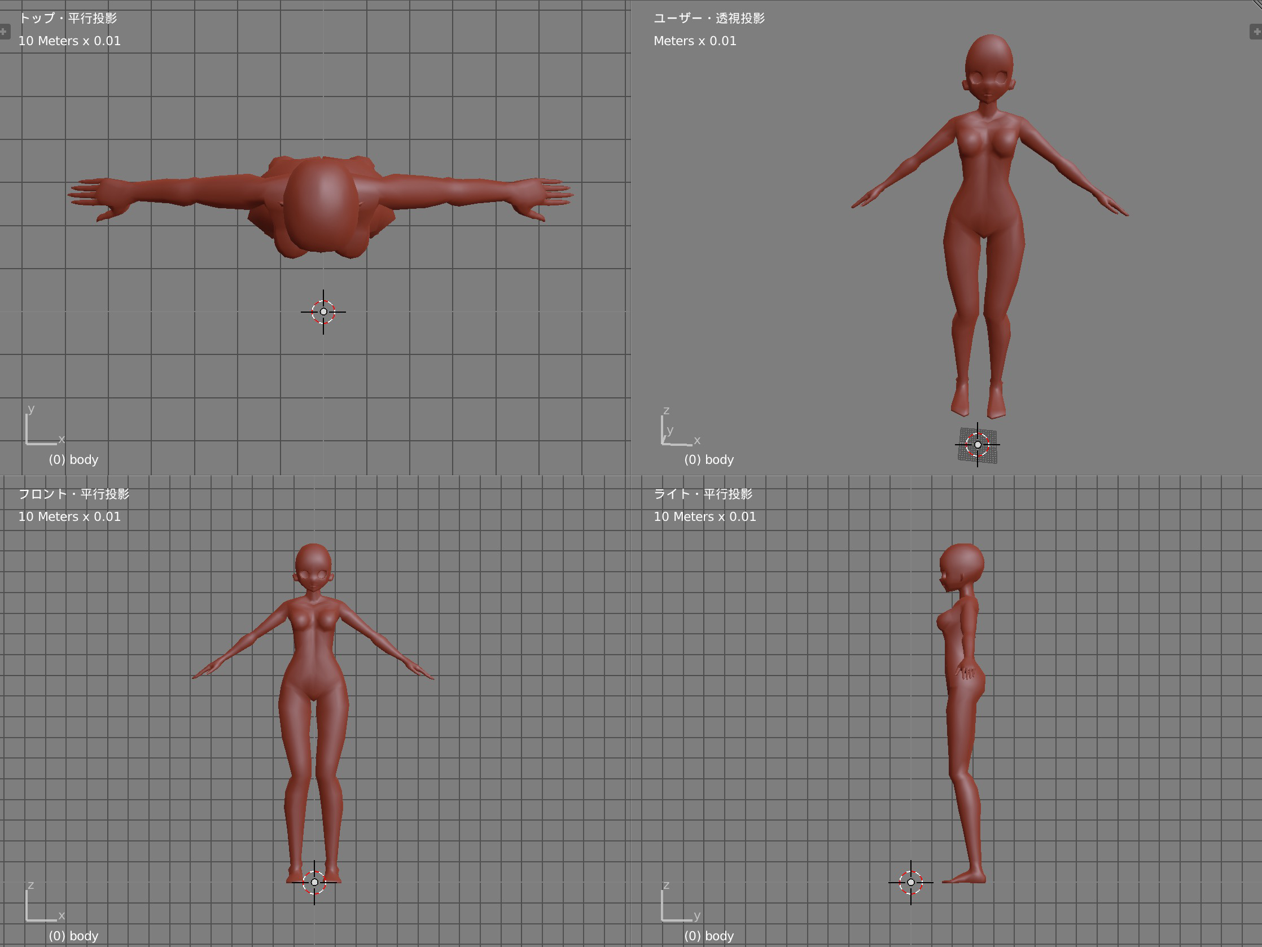The image size is (1262, 947).
Task: Select the body model's head in right-side view
Action: 962,568
